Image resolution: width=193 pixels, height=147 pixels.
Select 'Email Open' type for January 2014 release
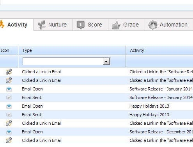point(32,89)
